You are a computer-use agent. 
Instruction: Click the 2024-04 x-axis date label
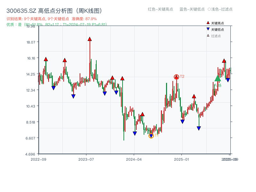click(x=134, y=159)
